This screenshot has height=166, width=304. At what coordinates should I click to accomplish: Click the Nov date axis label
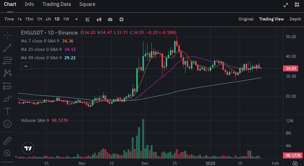82,163
